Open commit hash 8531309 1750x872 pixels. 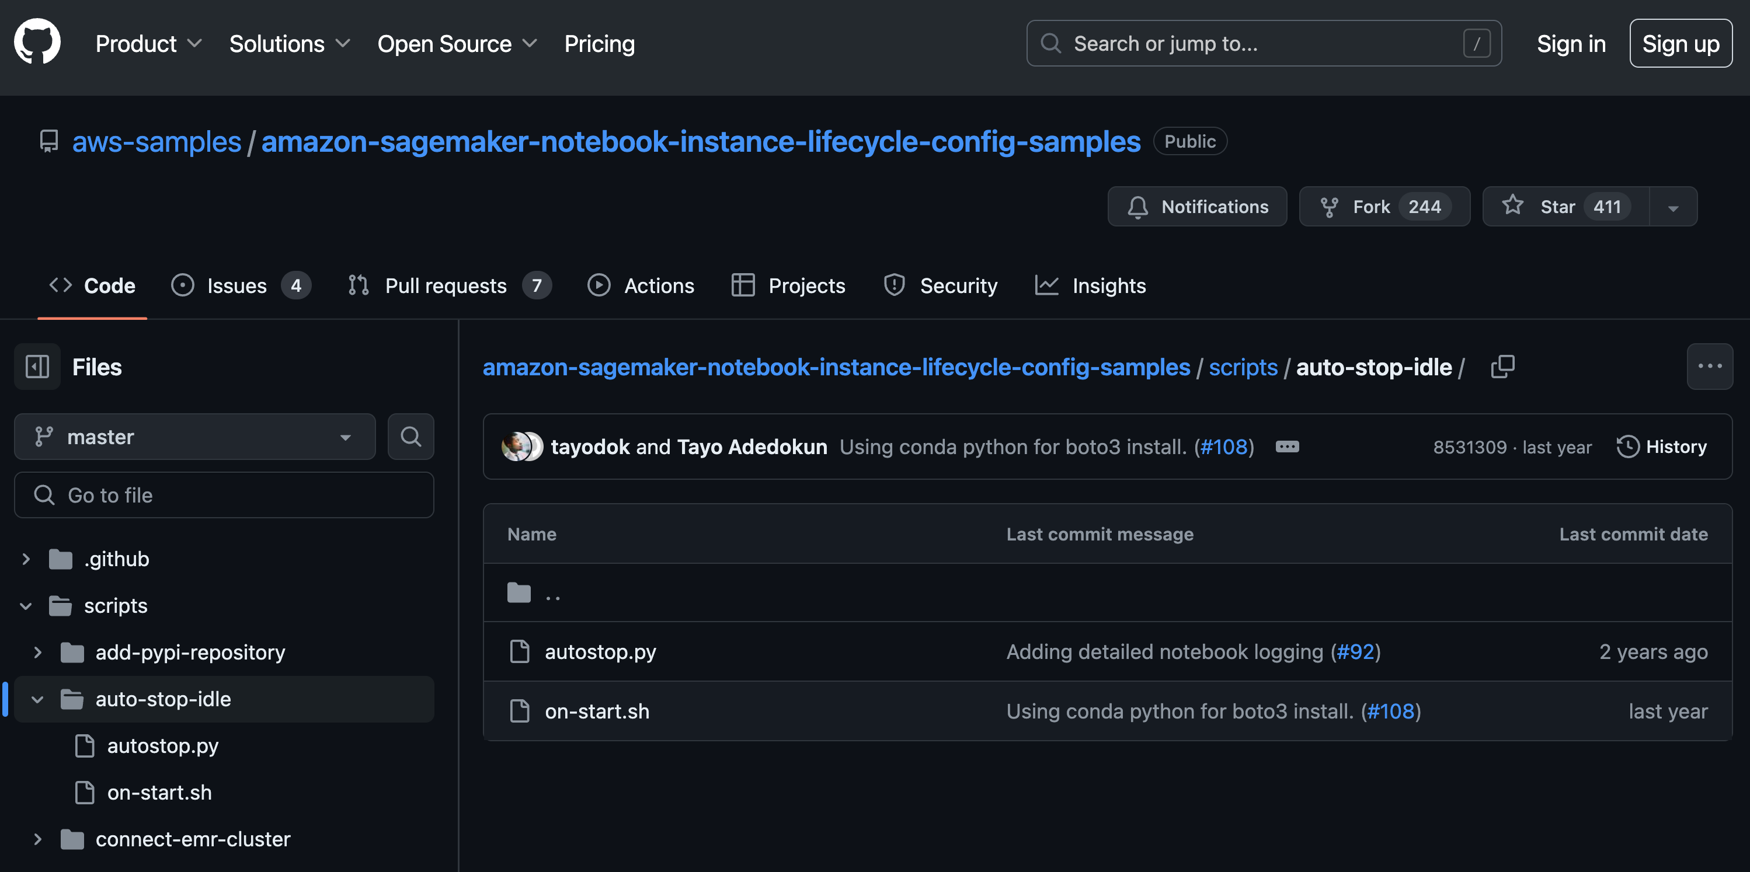(x=1470, y=448)
